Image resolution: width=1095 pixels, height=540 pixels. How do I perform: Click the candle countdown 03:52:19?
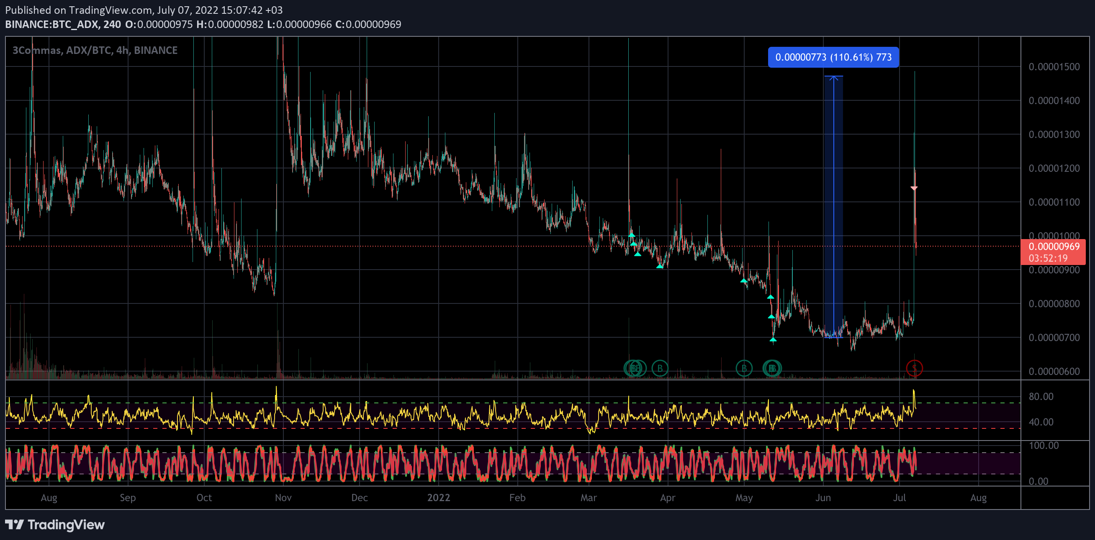pos(1048,258)
